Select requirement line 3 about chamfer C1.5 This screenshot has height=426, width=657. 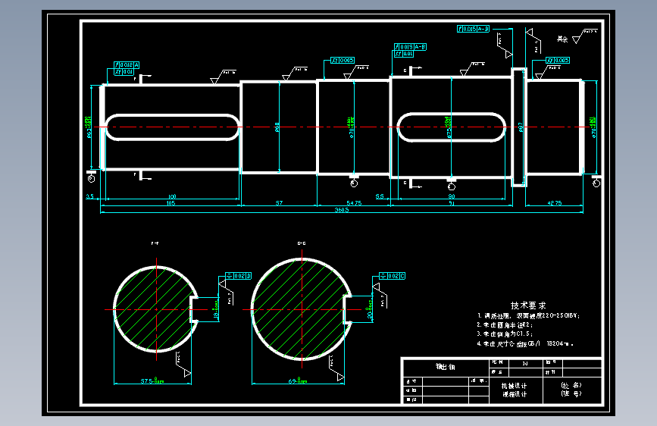pyautogui.click(x=505, y=334)
